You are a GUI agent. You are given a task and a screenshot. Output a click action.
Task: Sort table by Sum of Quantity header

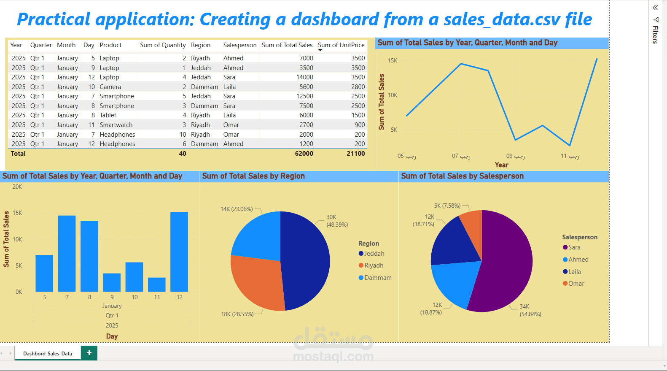pos(163,45)
